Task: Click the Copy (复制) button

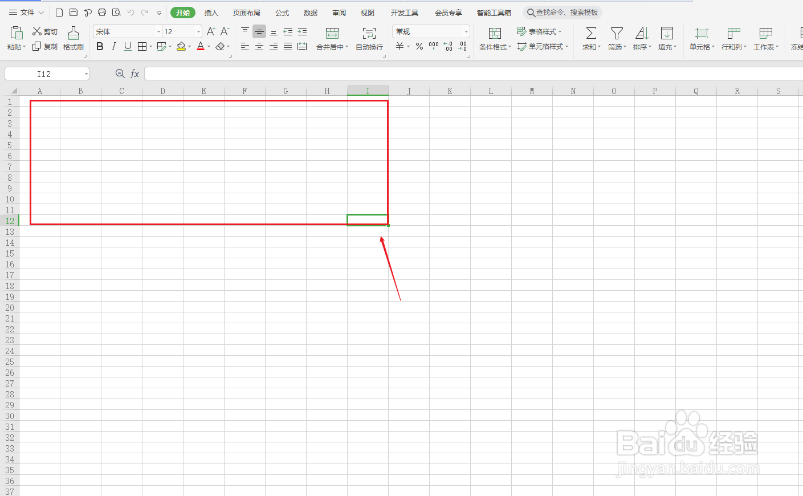Action: pos(45,46)
